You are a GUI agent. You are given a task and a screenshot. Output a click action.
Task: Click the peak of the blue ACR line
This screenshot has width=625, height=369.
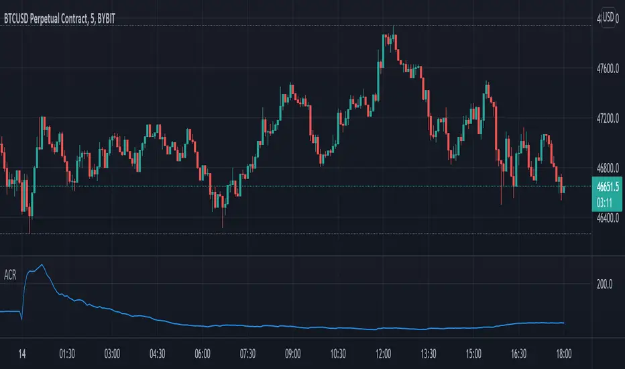click(x=42, y=265)
